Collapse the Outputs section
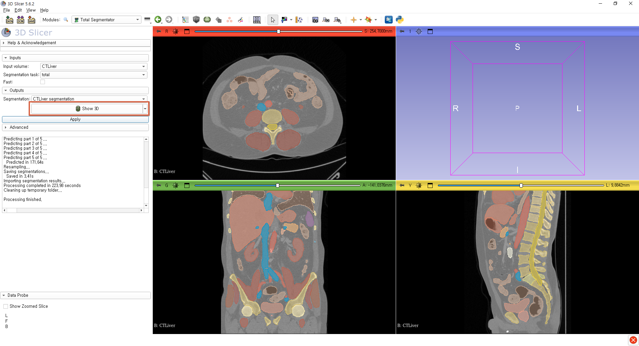Image resolution: width=639 pixels, height=346 pixels. [75, 90]
